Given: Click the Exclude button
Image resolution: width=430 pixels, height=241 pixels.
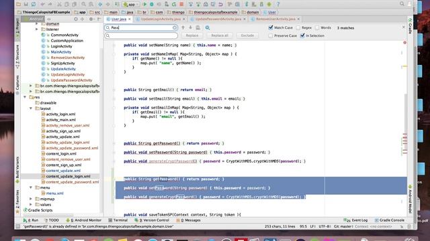Looking at the screenshot, I should tap(247, 35).
